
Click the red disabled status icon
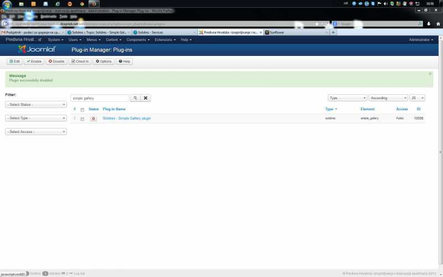pyautogui.click(x=94, y=119)
